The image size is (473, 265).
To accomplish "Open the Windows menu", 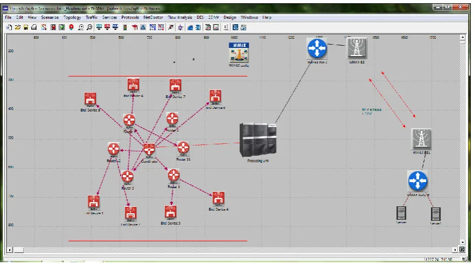I will [x=249, y=17].
